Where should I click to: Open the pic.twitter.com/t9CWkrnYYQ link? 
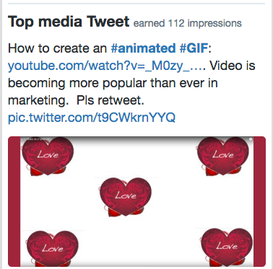92,118
